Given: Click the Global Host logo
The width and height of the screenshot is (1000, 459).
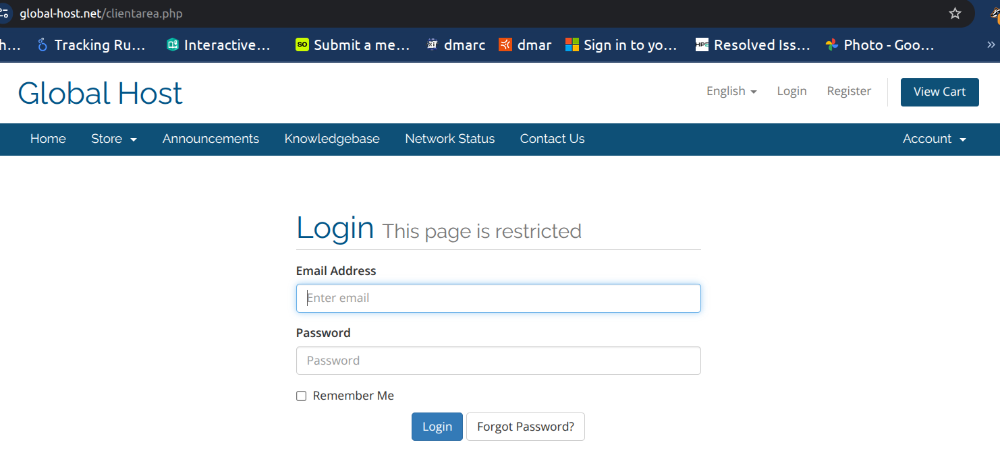Looking at the screenshot, I should click(100, 92).
